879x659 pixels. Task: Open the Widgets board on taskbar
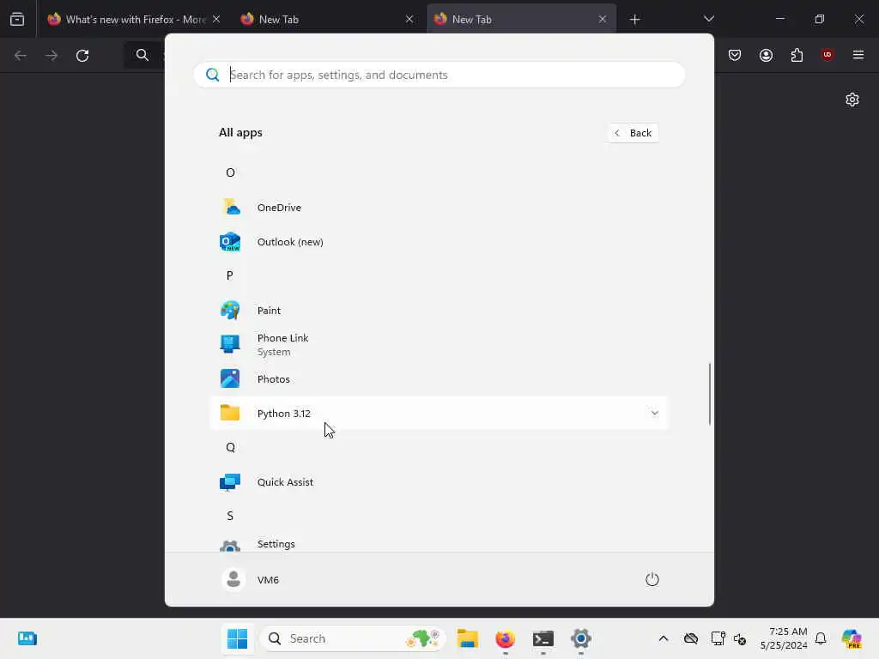click(27, 638)
